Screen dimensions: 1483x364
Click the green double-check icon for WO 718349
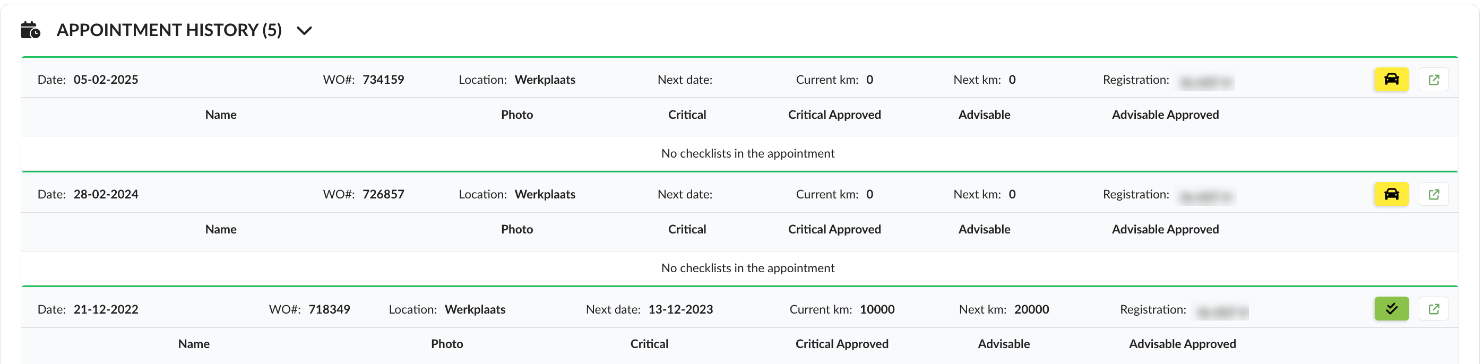[x=1391, y=309]
